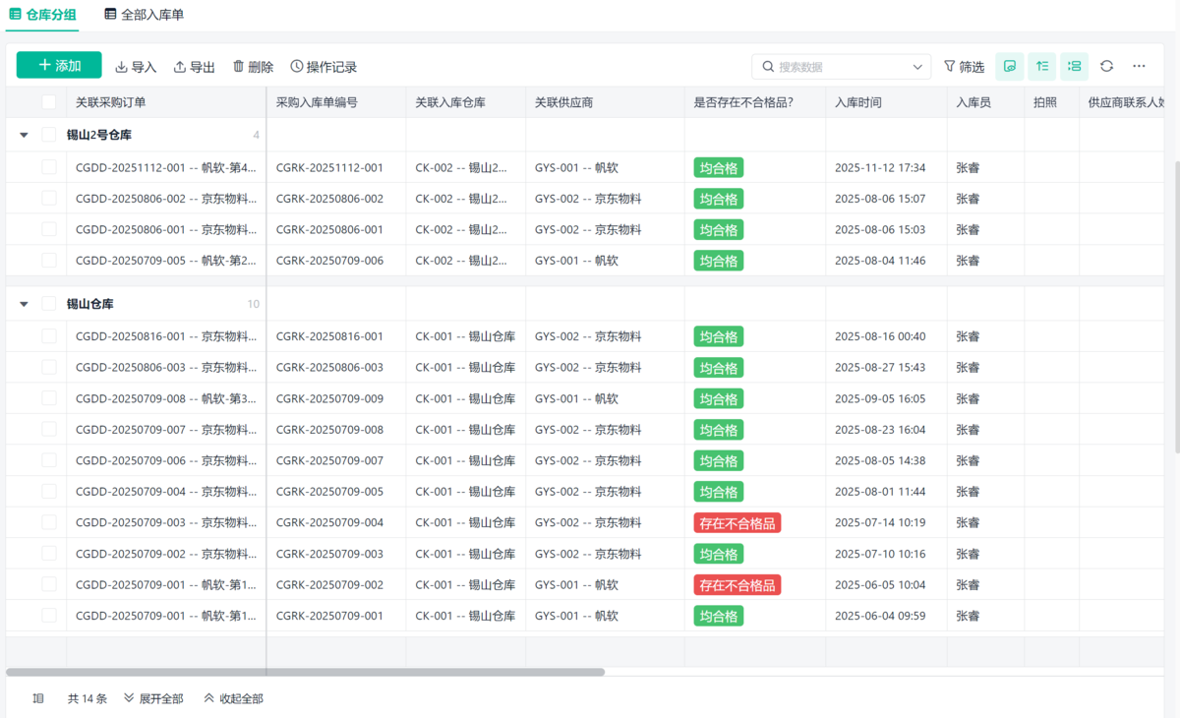
Task: Click the field display settings icon
Action: [1010, 66]
